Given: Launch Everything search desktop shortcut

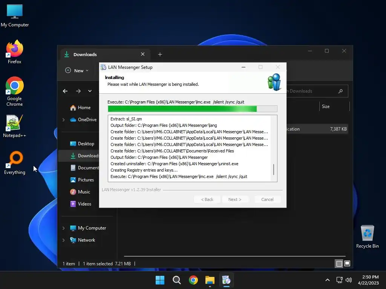Looking at the screenshot, I should pos(15,163).
